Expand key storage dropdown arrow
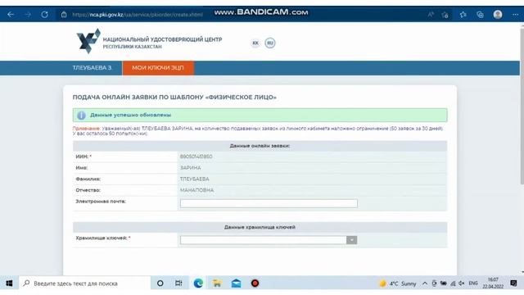This screenshot has width=524, height=295. click(351, 240)
